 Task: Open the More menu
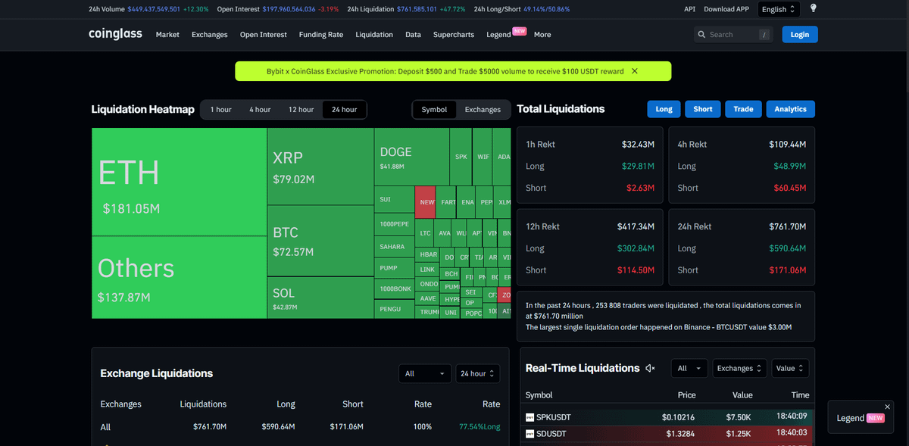[542, 35]
